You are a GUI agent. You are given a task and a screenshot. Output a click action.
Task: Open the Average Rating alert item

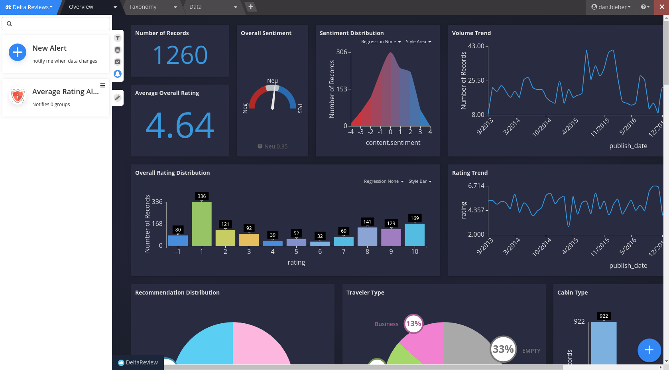tap(56, 97)
